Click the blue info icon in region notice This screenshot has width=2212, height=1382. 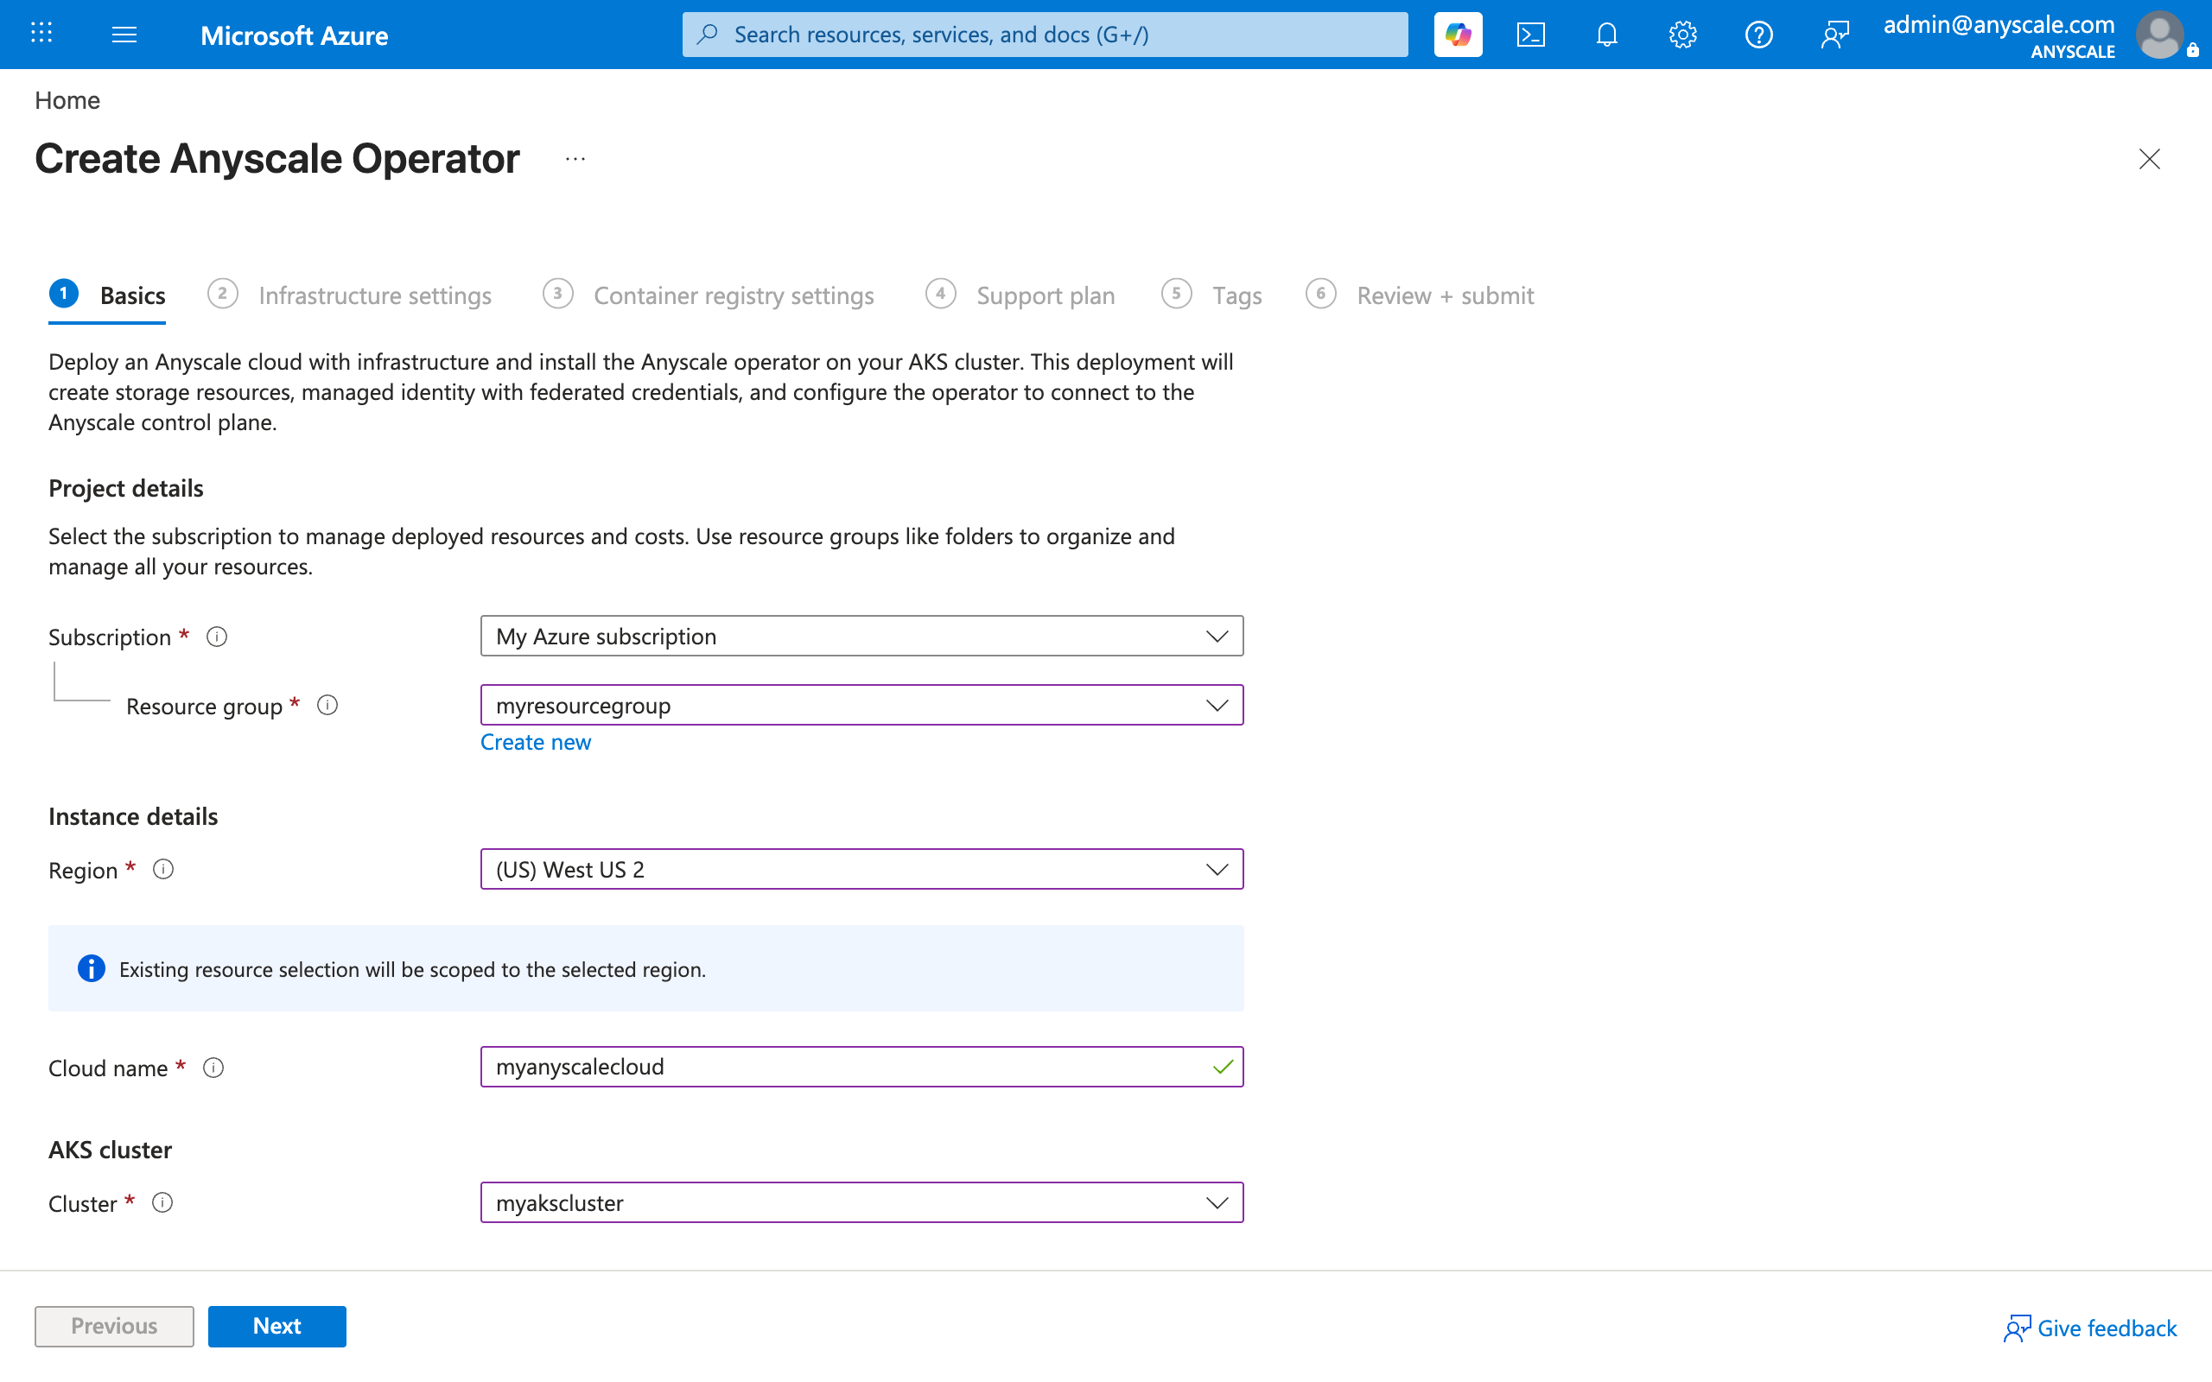(x=92, y=969)
